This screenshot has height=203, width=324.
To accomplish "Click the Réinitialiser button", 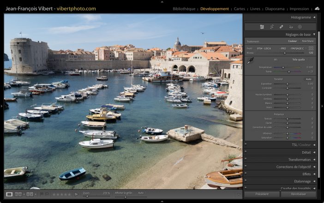I will [x=298, y=194].
